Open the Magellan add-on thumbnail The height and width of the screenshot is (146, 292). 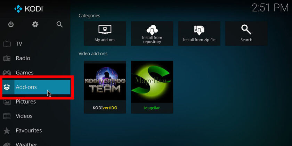[x=152, y=82]
